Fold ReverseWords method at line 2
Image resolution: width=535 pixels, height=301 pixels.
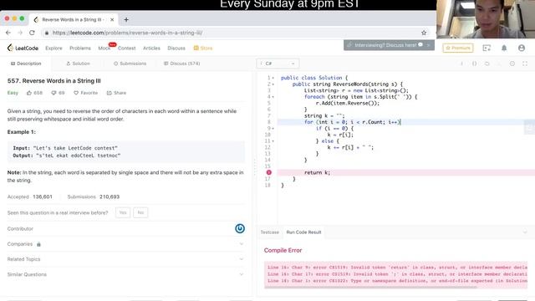click(x=273, y=84)
